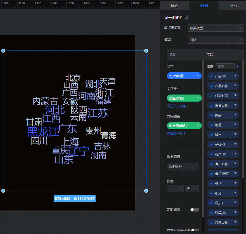This screenshot has width=246, height=234.
Task: Switch to the 样式 tab
Action: [x=175, y=6]
